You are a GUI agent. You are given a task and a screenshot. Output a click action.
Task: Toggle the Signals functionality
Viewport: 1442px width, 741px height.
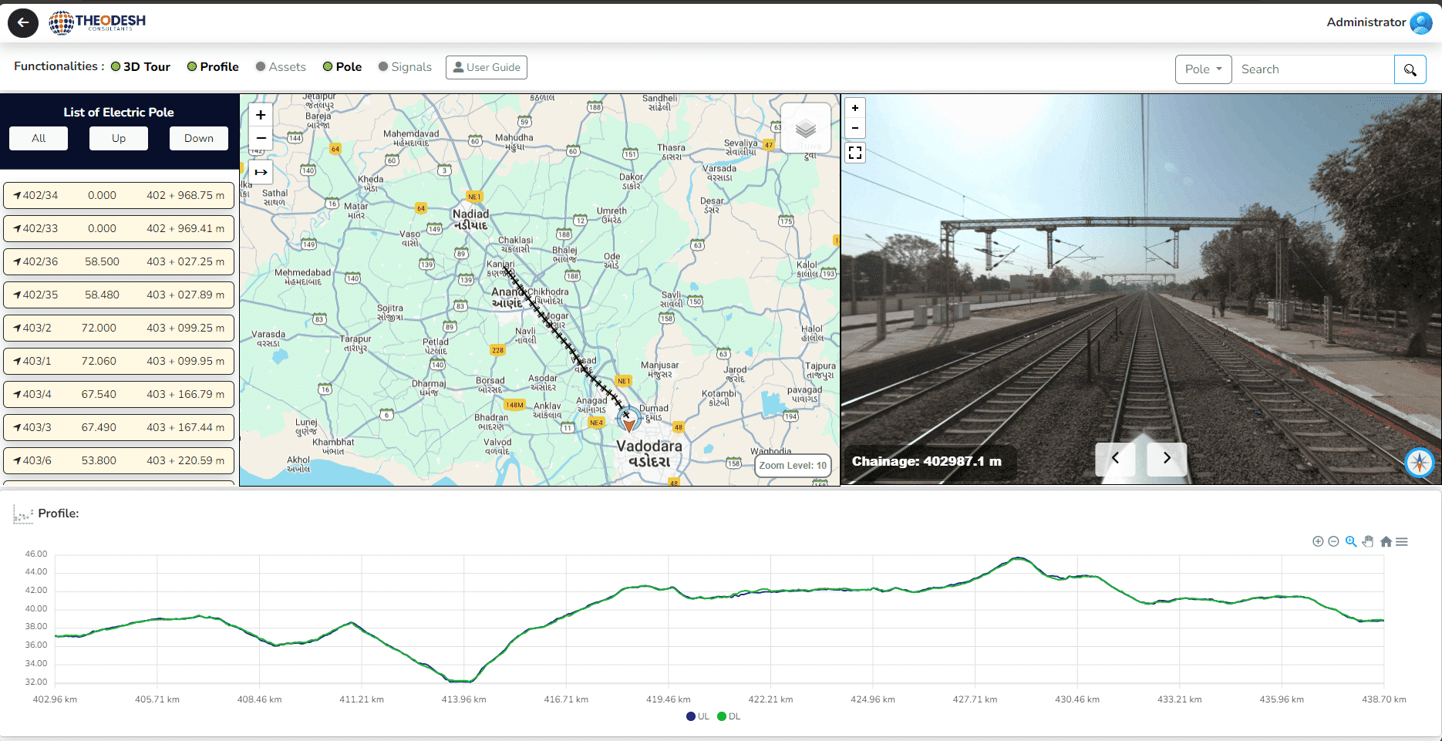[x=405, y=67]
